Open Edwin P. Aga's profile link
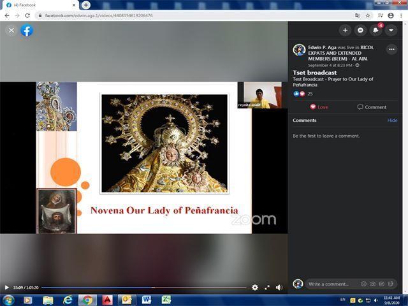The height and width of the screenshot is (306, 408). coord(324,47)
